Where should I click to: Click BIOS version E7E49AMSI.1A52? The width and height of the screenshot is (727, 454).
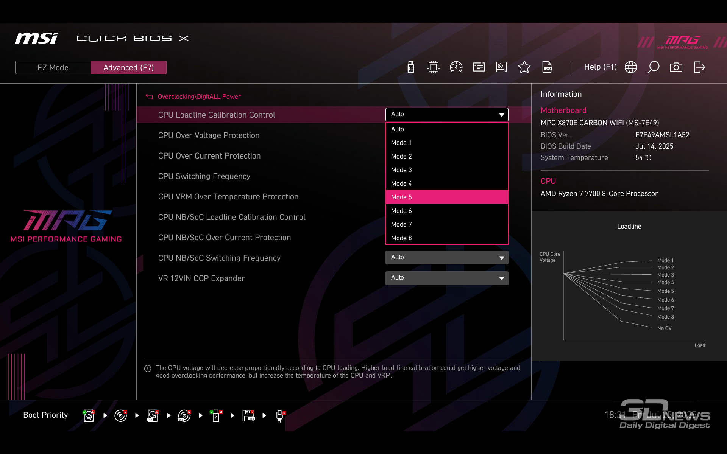(x=662, y=135)
